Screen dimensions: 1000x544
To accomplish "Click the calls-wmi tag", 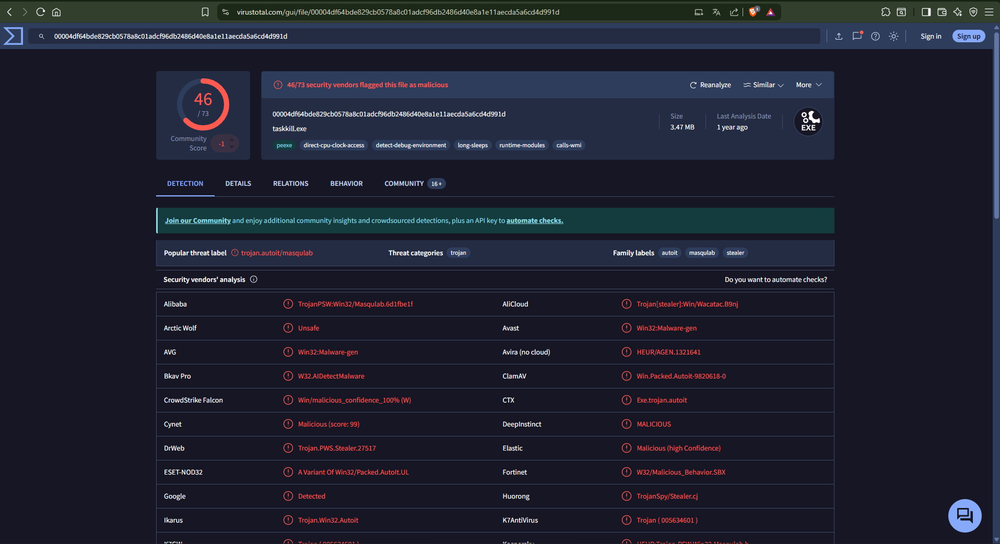I will 569,145.
